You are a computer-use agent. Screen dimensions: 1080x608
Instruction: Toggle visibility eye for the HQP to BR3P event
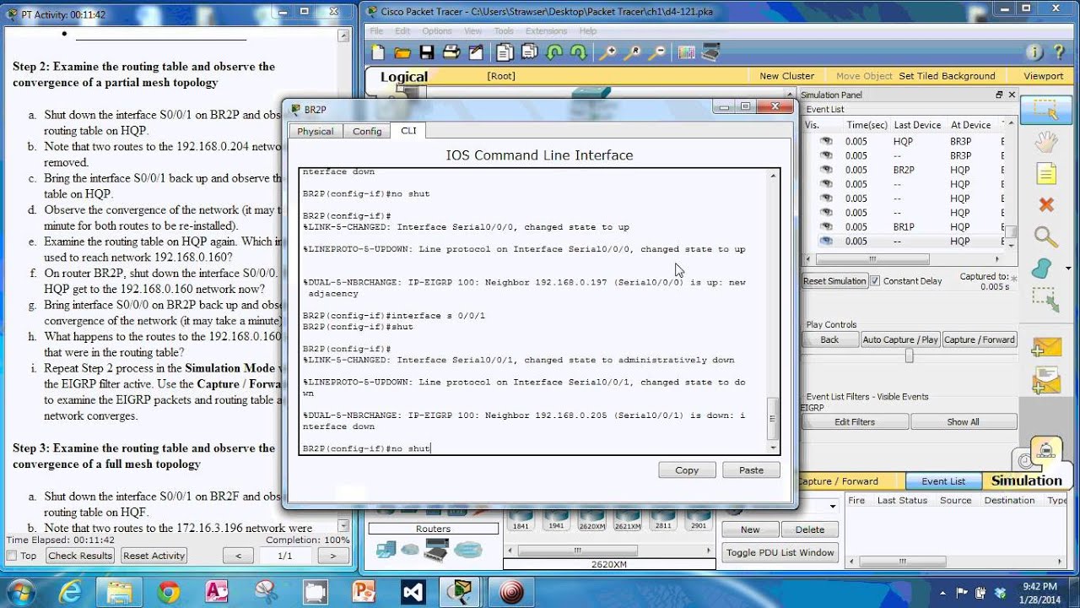(x=826, y=141)
